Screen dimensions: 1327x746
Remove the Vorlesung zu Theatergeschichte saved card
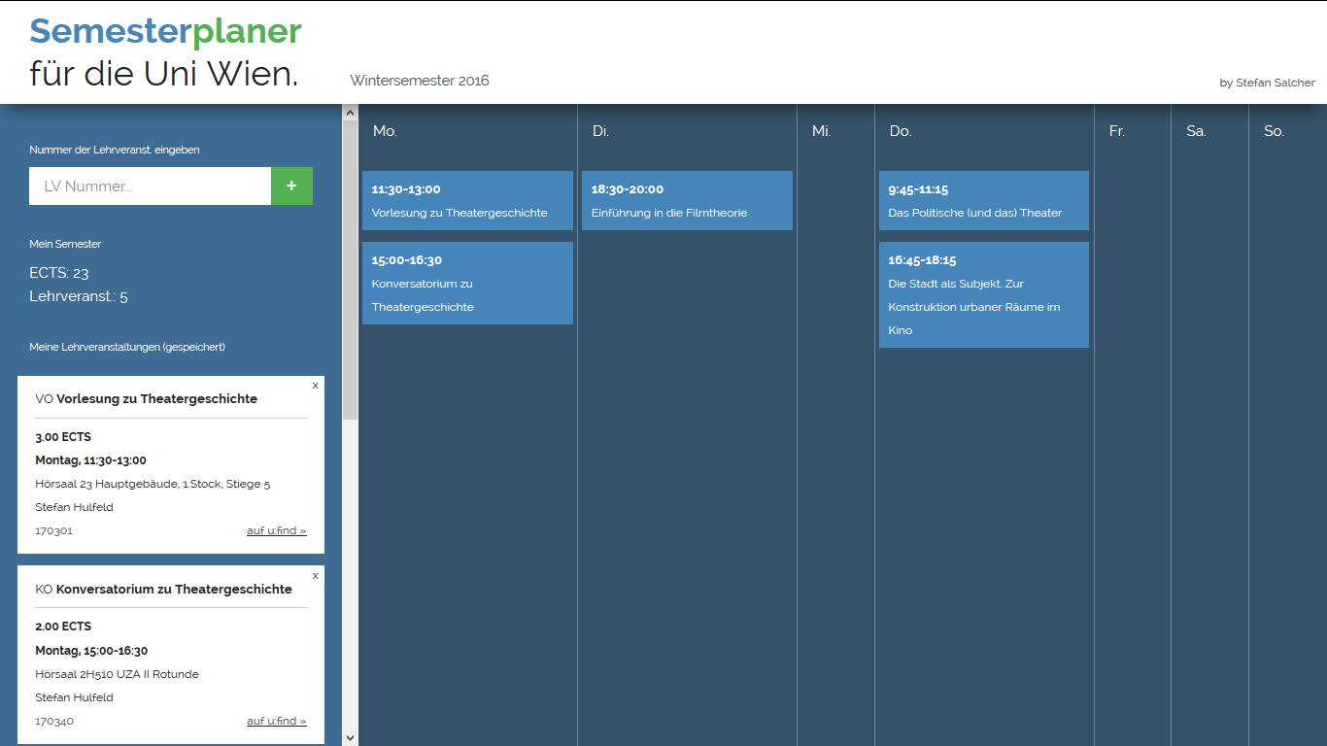315,386
